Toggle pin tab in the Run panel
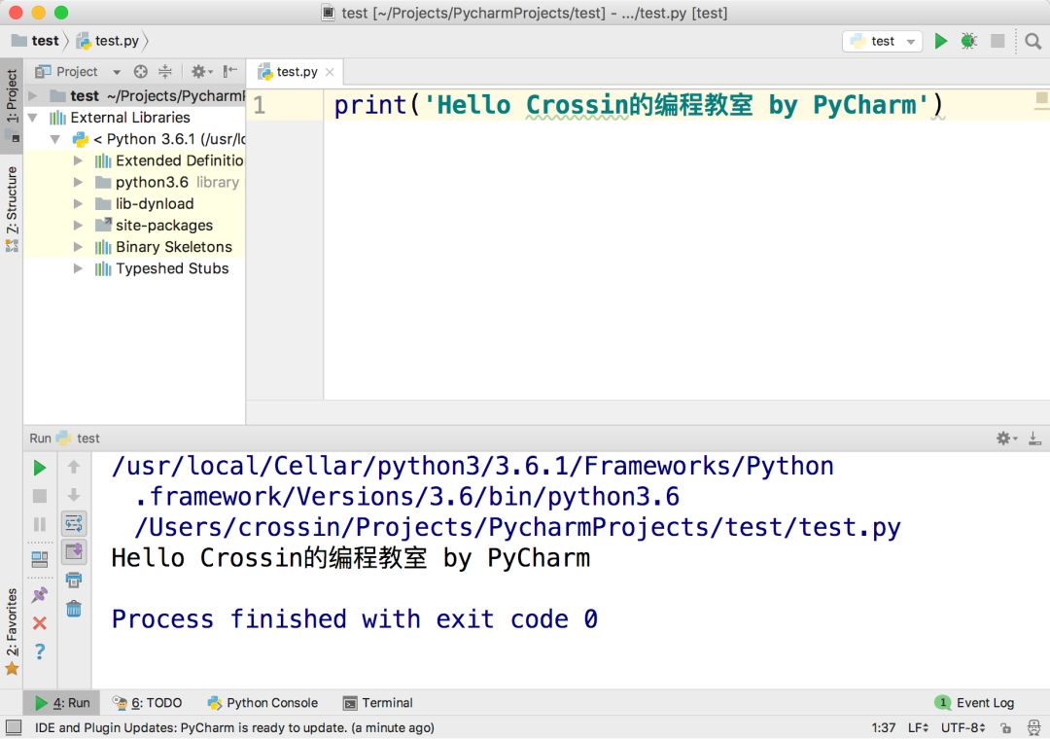Image resolution: width=1050 pixels, height=739 pixels. pyautogui.click(x=40, y=594)
